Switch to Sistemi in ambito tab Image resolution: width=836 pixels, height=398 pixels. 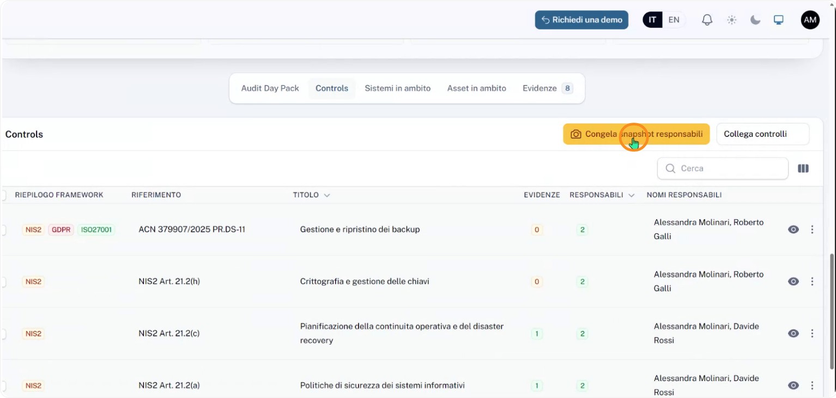click(398, 88)
